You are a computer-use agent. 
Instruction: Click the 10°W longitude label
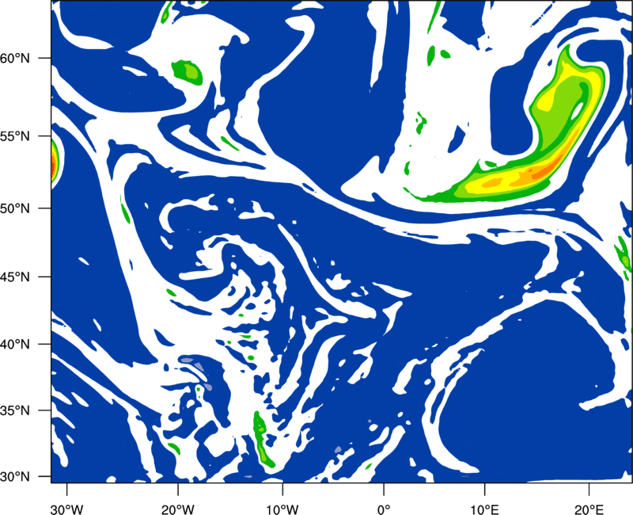pos(282,509)
